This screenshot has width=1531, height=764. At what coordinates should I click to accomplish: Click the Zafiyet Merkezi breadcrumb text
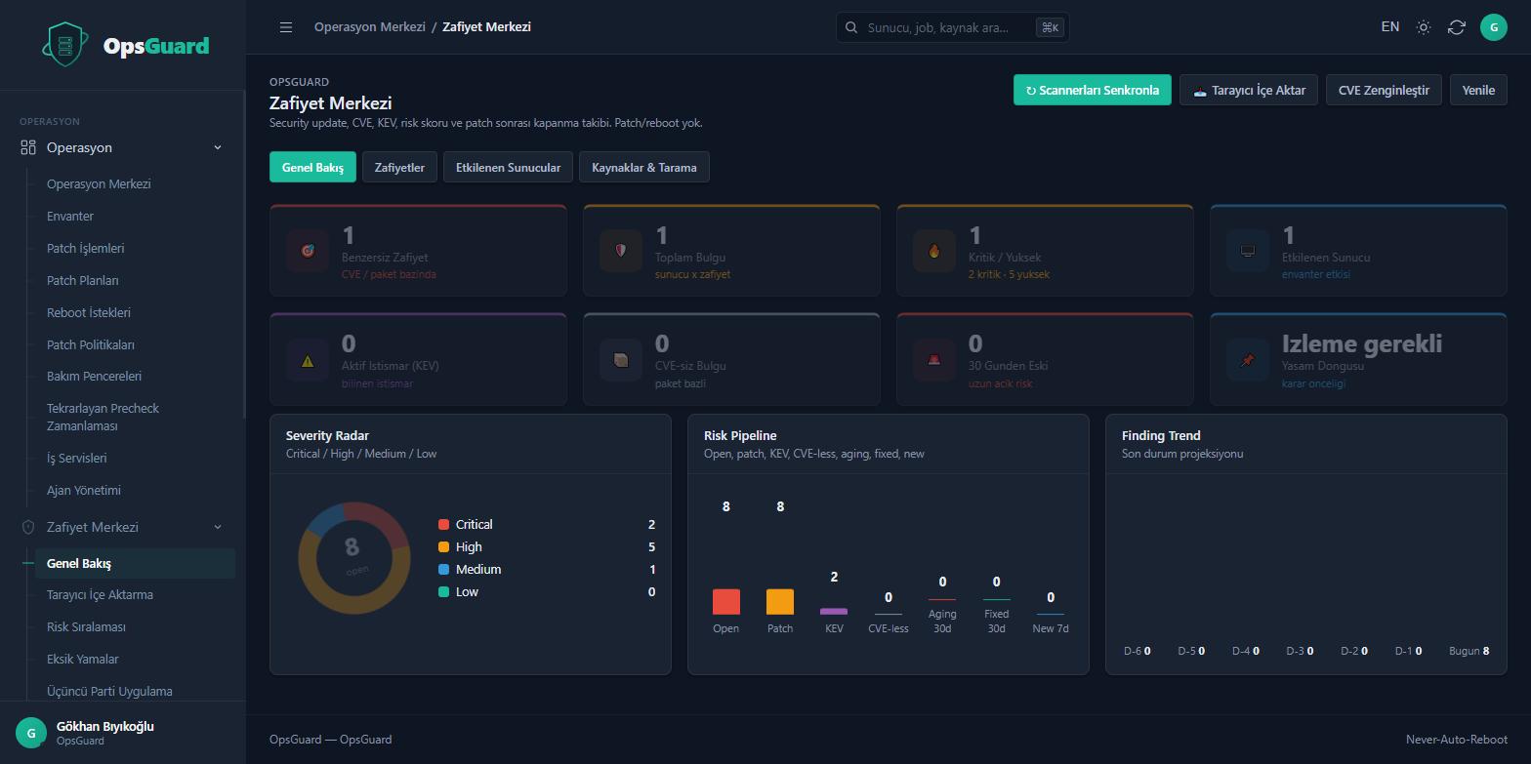tap(486, 27)
